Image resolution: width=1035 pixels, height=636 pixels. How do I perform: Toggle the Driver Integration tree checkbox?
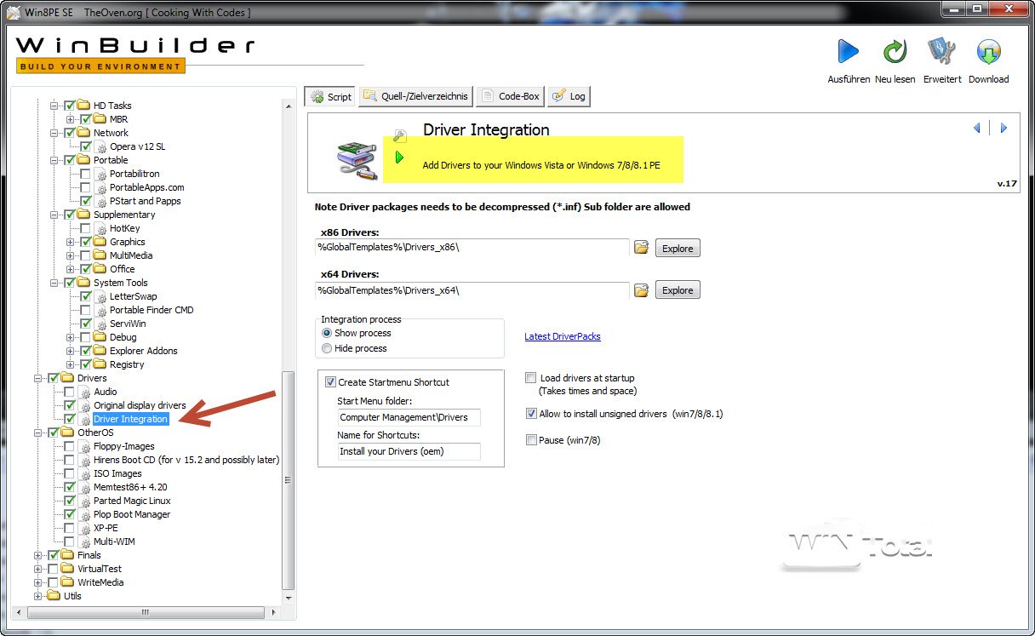coord(70,419)
